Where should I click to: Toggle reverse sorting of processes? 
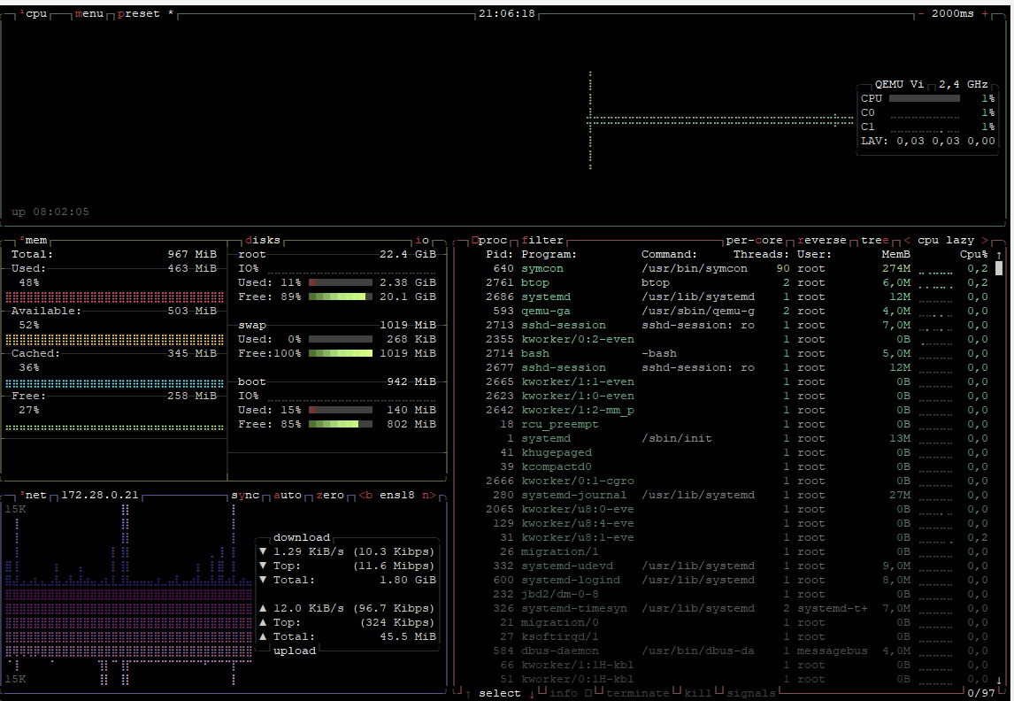tap(821, 240)
